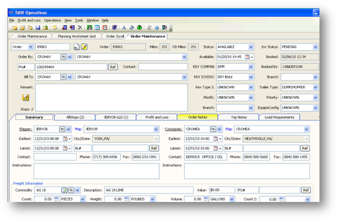Open the Priority UNKNOWN dropdown
The image size is (338, 222).
315,97
